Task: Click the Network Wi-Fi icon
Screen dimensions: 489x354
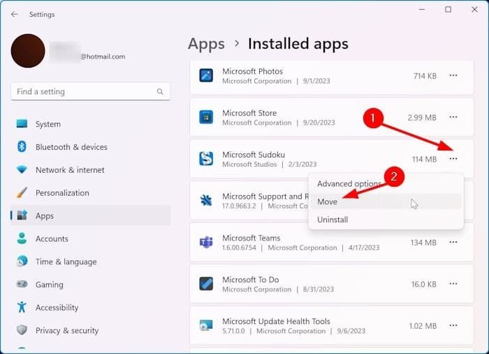Action: 22,169
